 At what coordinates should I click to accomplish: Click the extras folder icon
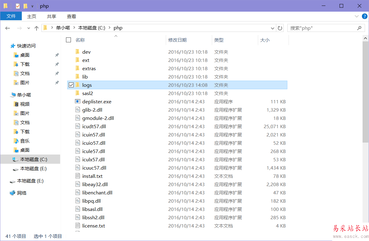point(77,68)
